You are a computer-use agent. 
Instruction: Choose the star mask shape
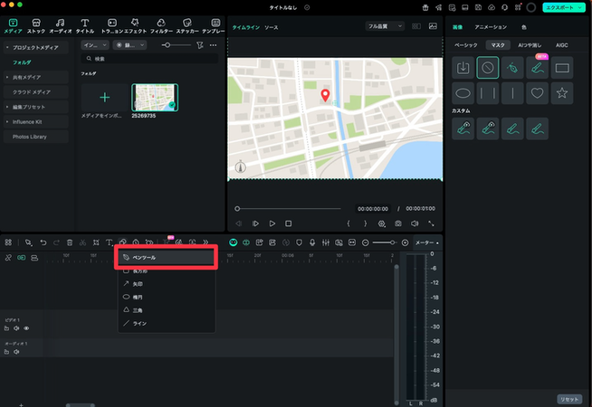pos(561,93)
